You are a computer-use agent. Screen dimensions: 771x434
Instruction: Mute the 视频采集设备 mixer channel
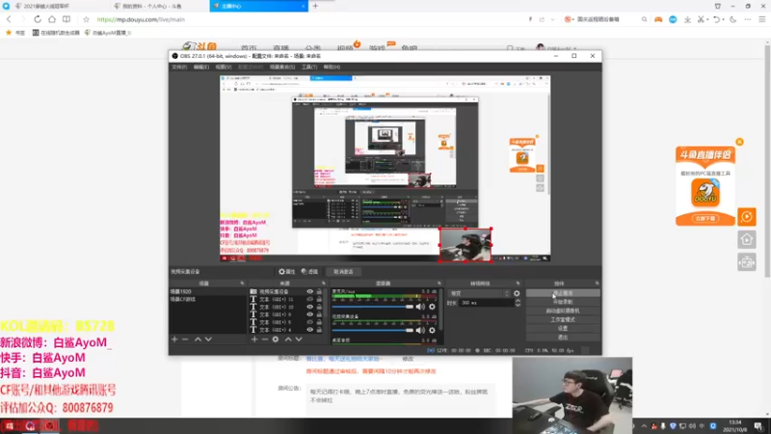tap(420, 330)
